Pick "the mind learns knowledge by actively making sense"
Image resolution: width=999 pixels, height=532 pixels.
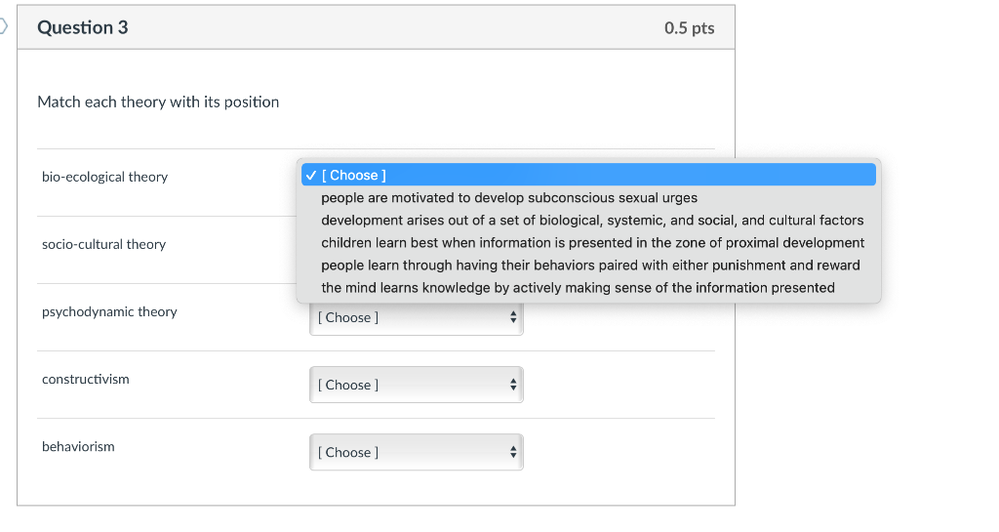pyautogui.click(x=578, y=288)
